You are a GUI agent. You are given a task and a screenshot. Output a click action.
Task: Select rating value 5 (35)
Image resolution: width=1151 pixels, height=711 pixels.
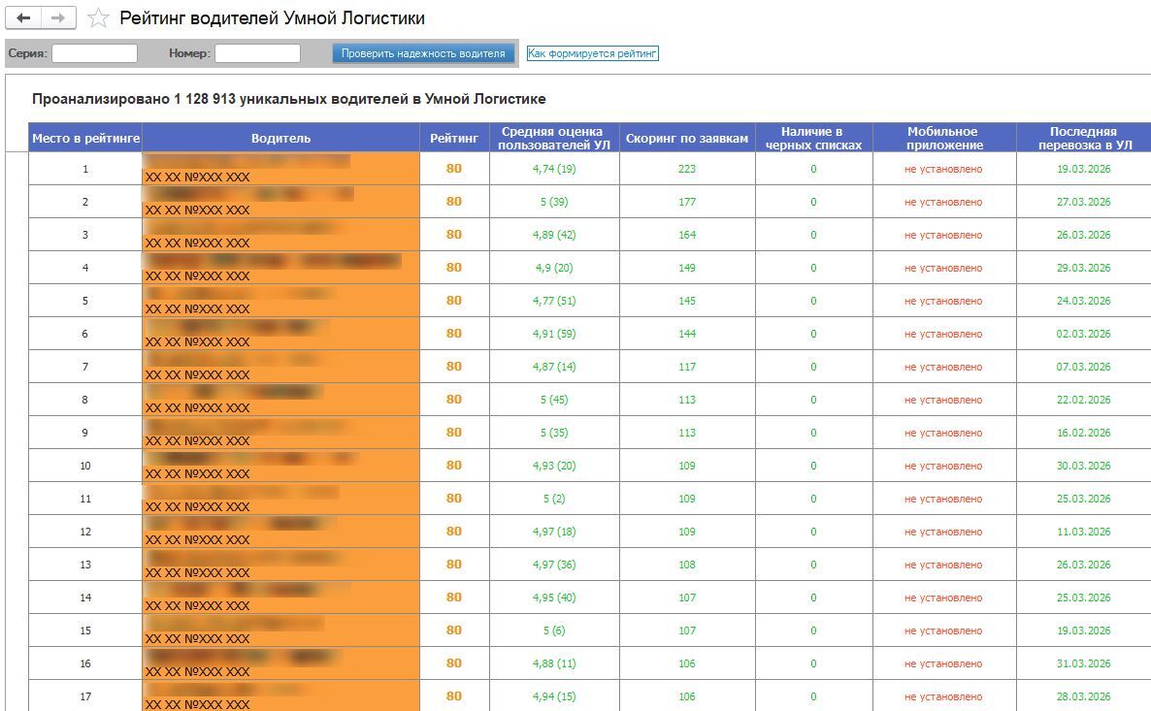[554, 433]
